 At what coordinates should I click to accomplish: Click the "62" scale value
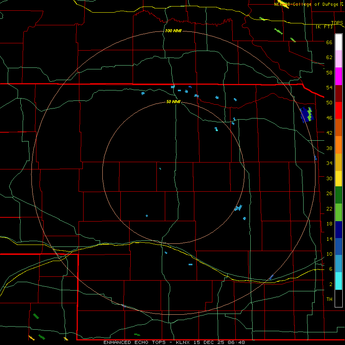coord(329,58)
